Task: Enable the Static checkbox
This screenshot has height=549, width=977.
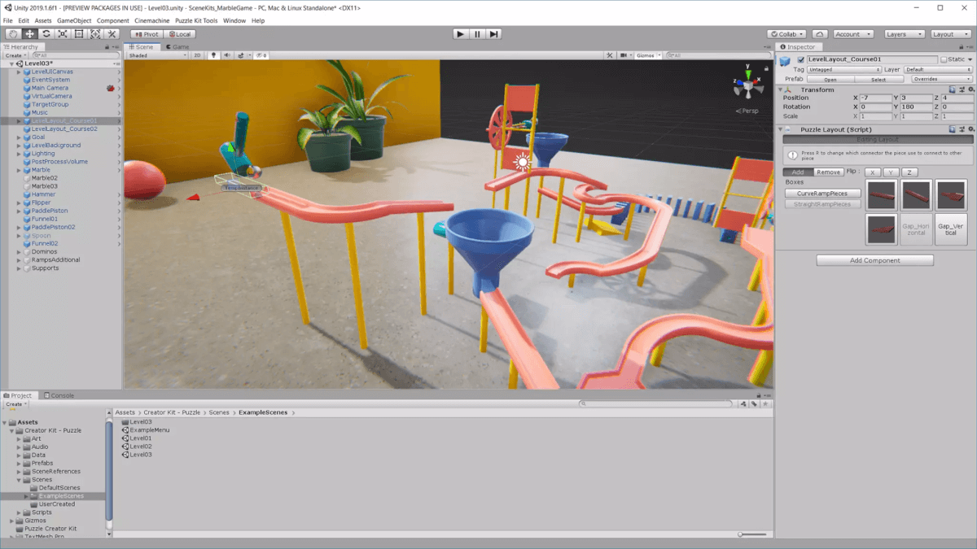Action: point(944,59)
